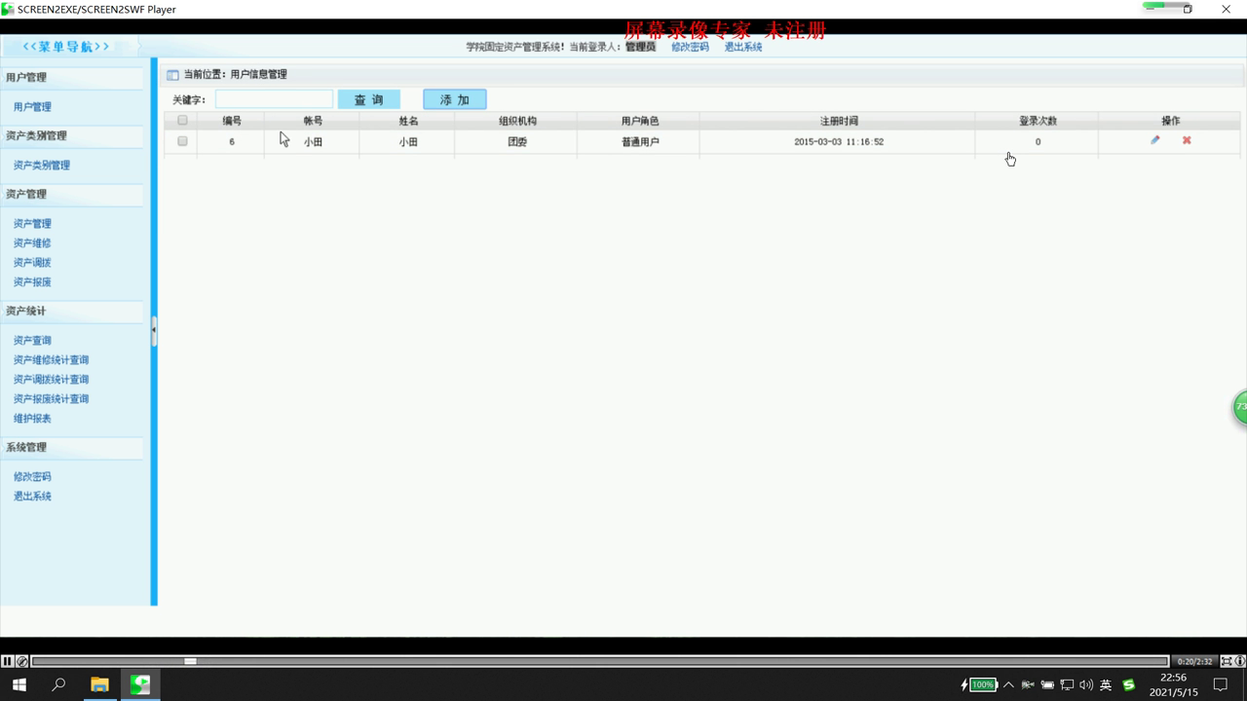Switch the 英 input method indicator
Image resolution: width=1247 pixels, height=701 pixels.
(1106, 685)
